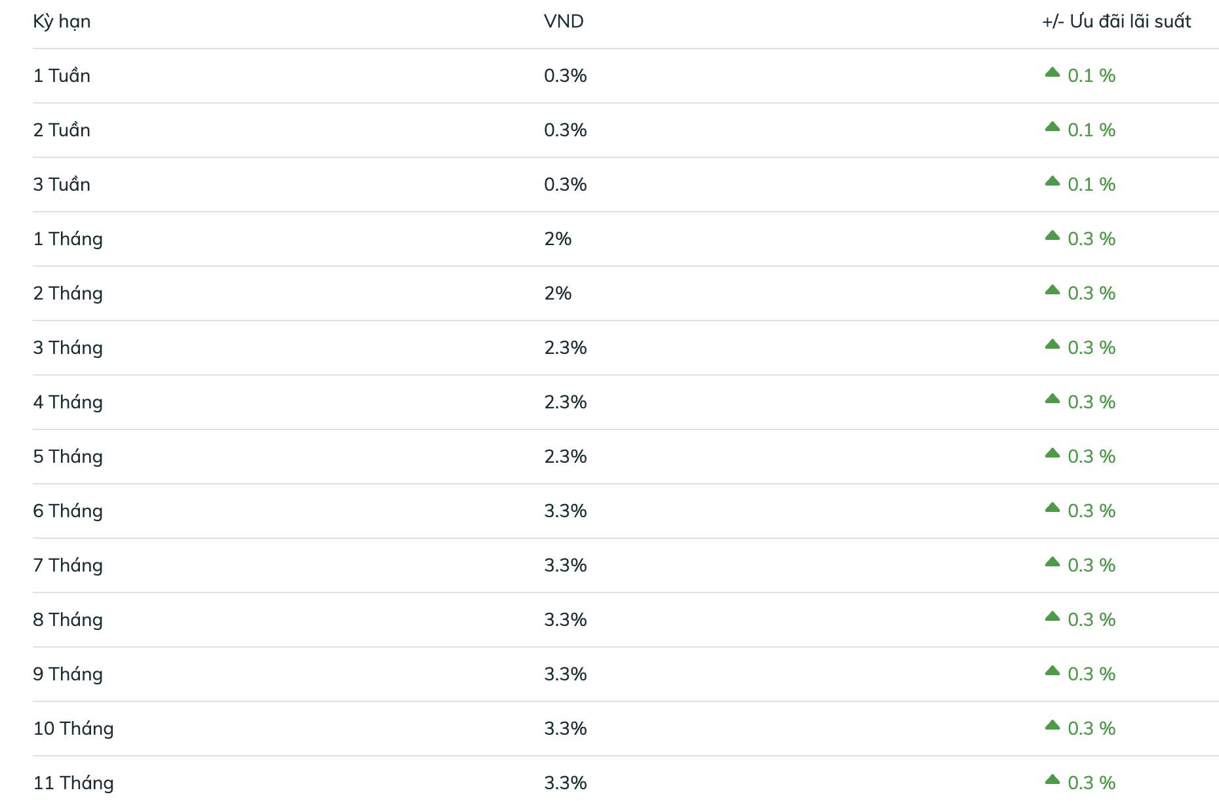
Task: Select the 2 Tuần term label
Action: point(62,130)
